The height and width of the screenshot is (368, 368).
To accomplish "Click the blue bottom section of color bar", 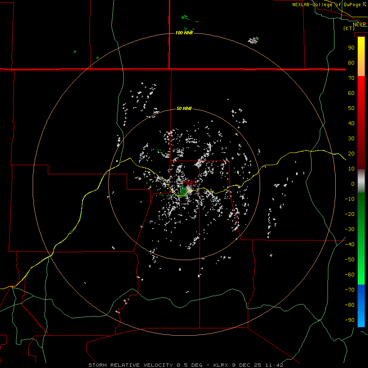I will point(361,306).
